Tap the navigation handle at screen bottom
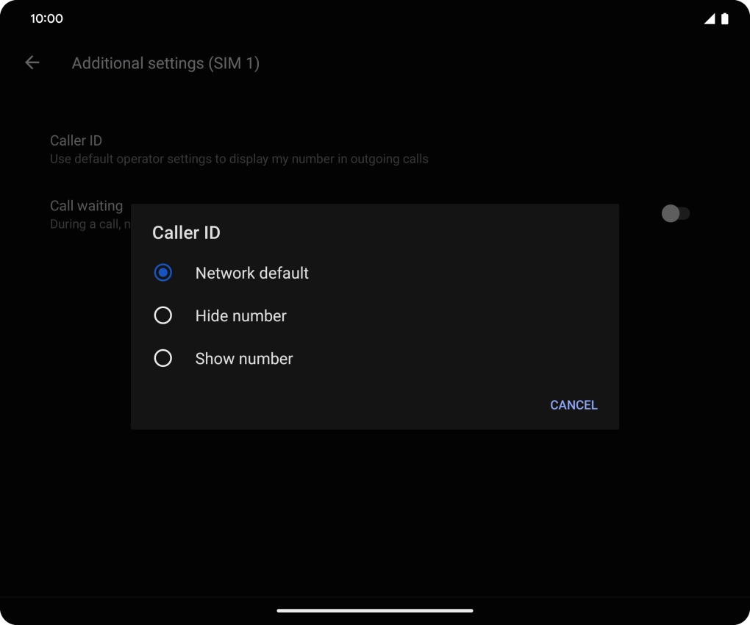 click(x=374, y=609)
